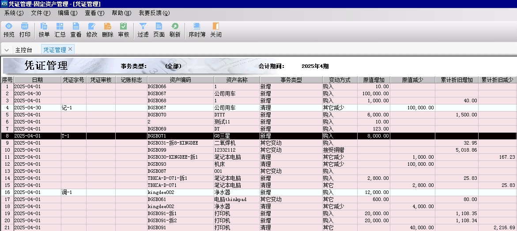Click the 累计折旧减少 column header
The height and width of the screenshot is (231, 517).
point(498,80)
